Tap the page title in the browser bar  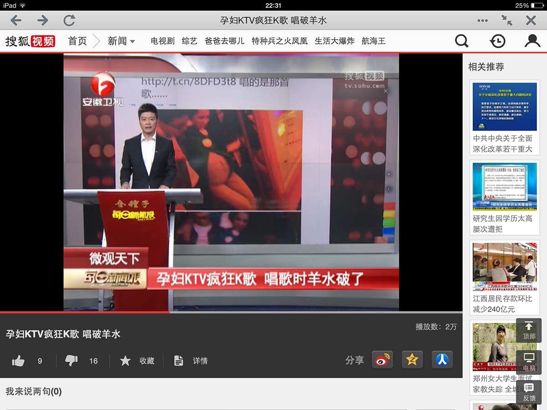[x=273, y=20]
